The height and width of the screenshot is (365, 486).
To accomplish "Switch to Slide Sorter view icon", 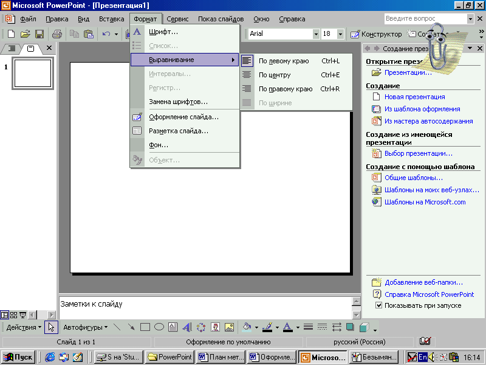I will pos(13,315).
